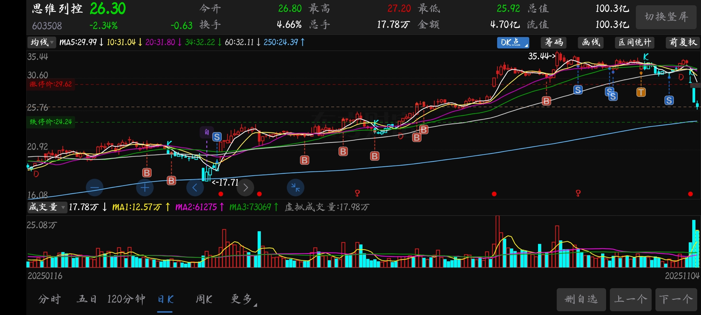Click the zoom-in plus circle icon
Screen dimensions: 701x315
pos(145,188)
